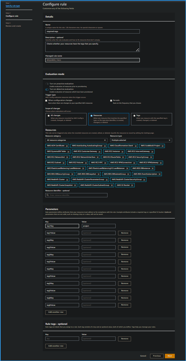Image resolution: width=186 pixels, height=361 pixels.
Task: Click the tag1Key value field containing project
Action: point(98,226)
